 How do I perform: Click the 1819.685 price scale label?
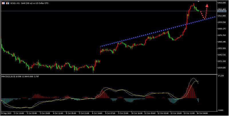[222, 68]
